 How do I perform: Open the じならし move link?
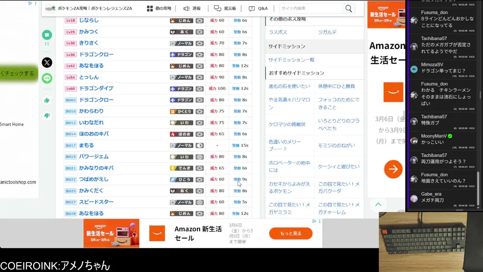89,20
